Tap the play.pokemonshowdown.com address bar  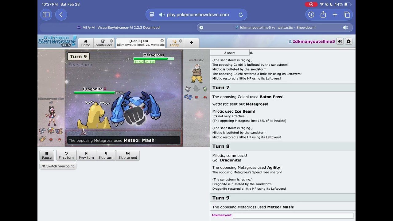point(196,15)
